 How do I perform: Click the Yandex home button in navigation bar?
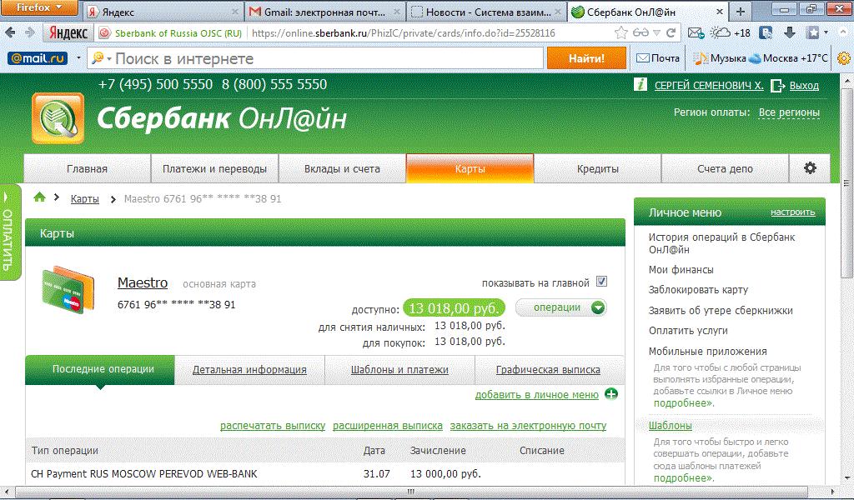[68, 32]
